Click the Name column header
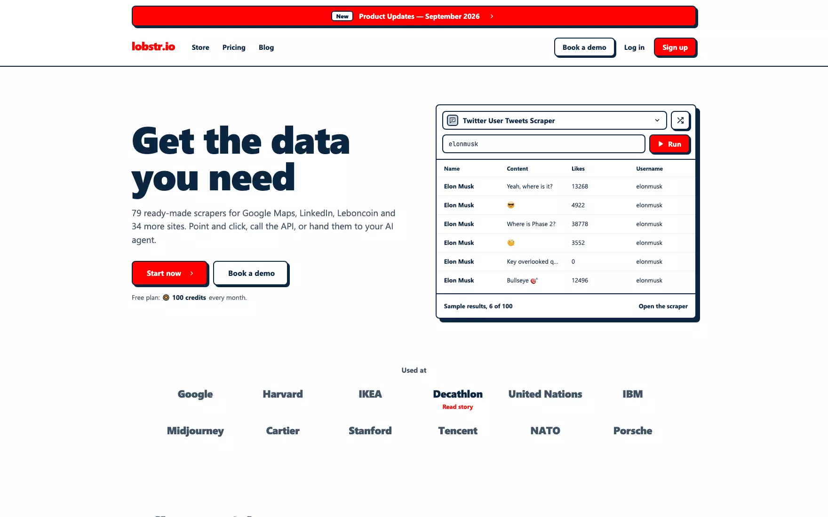Viewport: 828px width, 517px height. coord(452,169)
